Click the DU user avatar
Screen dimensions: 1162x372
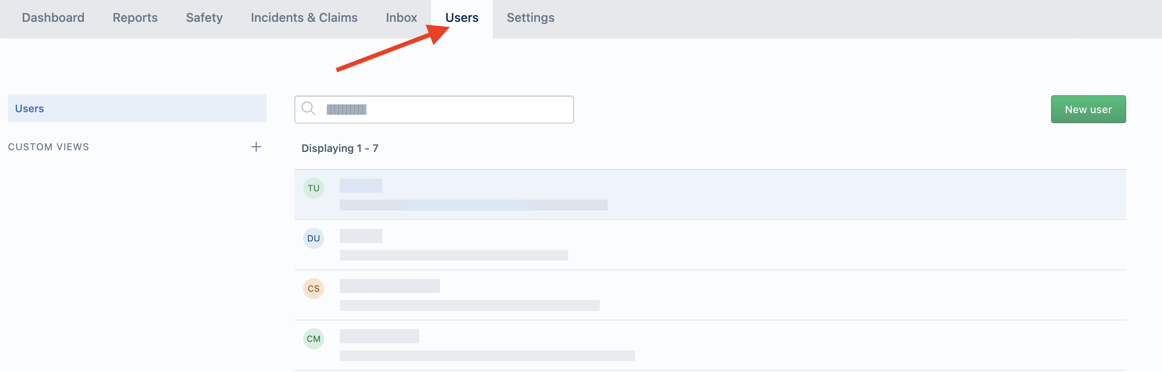[313, 238]
